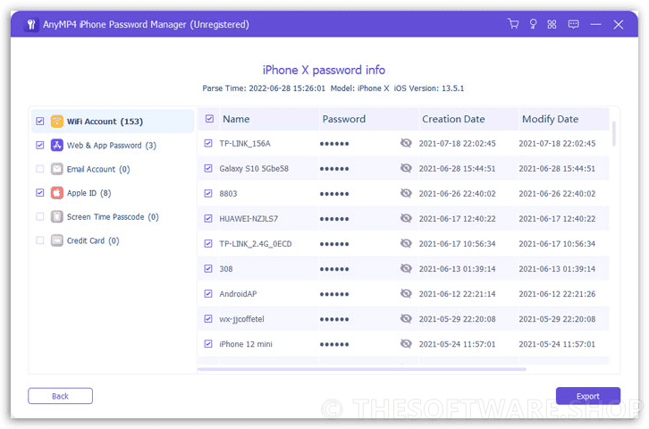
Task: Click the masked password of AndroidAP
Action: click(x=334, y=294)
